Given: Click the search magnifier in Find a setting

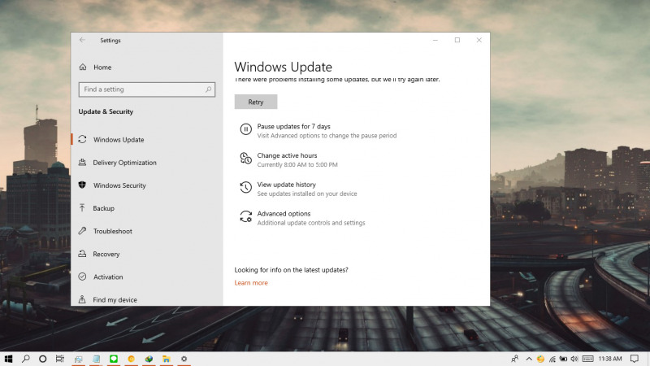Looking at the screenshot, I should tap(208, 89).
